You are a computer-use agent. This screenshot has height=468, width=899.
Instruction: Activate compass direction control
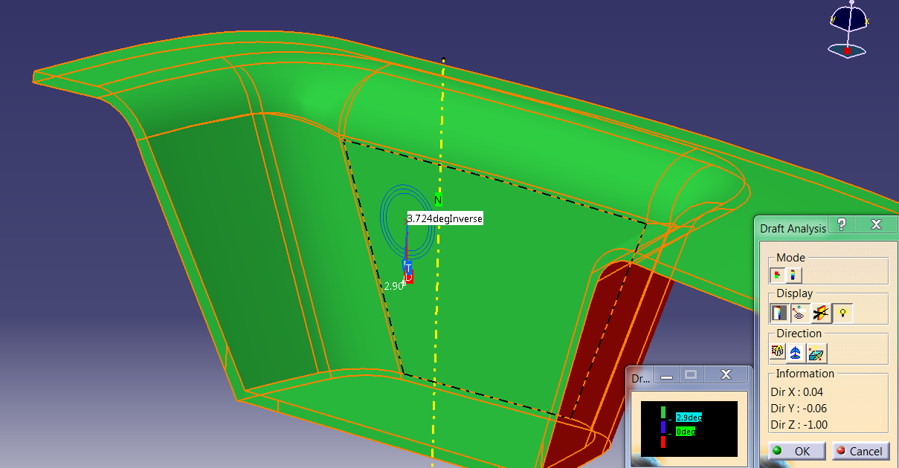click(x=794, y=351)
